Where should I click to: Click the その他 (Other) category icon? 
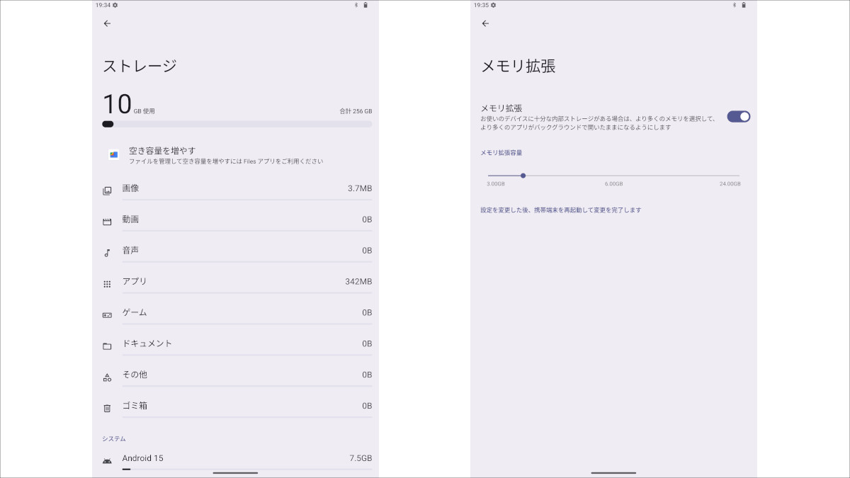[107, 375]
